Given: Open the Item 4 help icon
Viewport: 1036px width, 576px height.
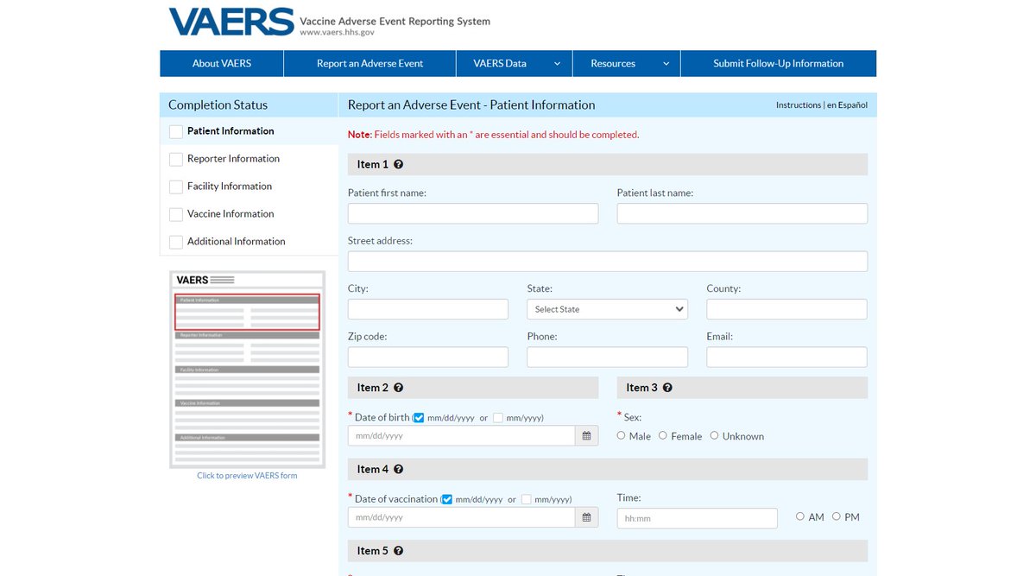Looking at the screenshot, I should (398, 469).
